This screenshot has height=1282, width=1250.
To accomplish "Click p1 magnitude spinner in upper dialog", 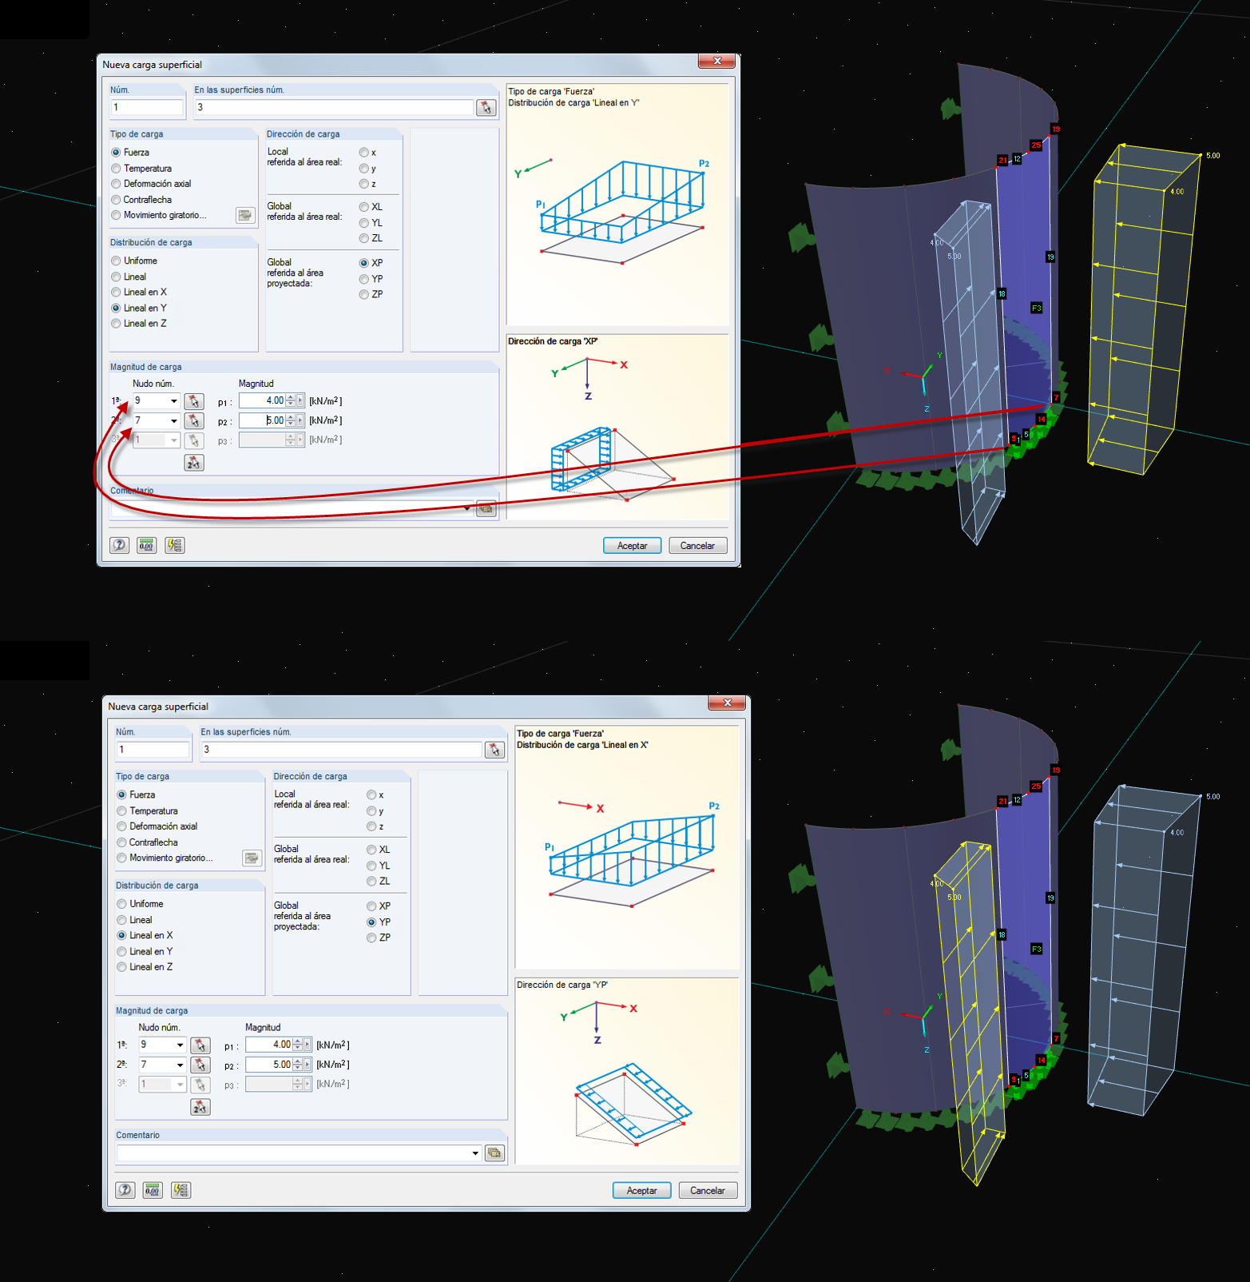I will [x=291, y=401].
